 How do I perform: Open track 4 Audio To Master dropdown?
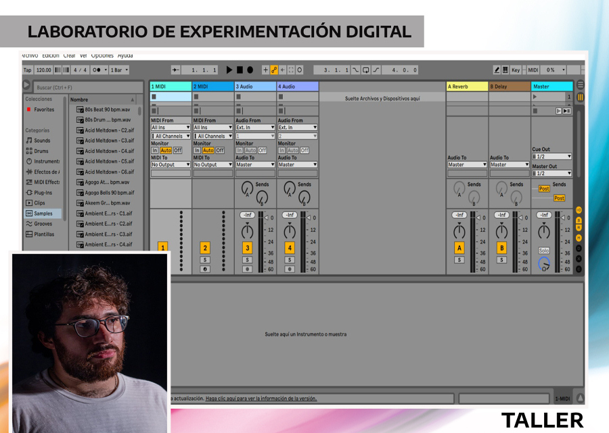click(x=298, y=165)
